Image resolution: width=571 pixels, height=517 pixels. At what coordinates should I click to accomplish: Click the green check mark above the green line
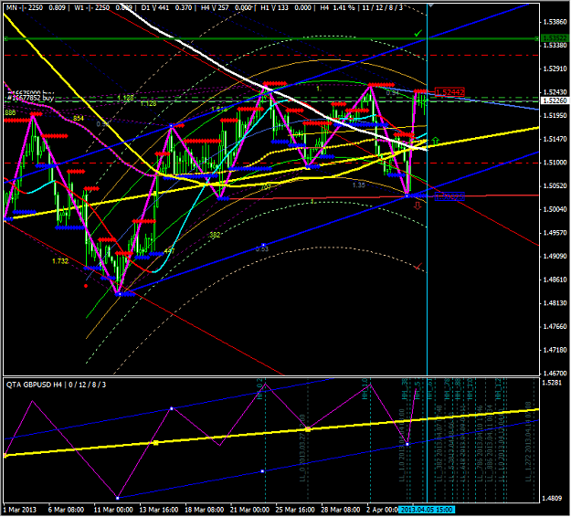(418, 34)
